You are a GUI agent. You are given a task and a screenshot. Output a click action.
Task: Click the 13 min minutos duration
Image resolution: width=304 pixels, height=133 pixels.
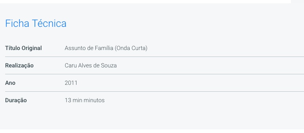(x=84, y=100)
